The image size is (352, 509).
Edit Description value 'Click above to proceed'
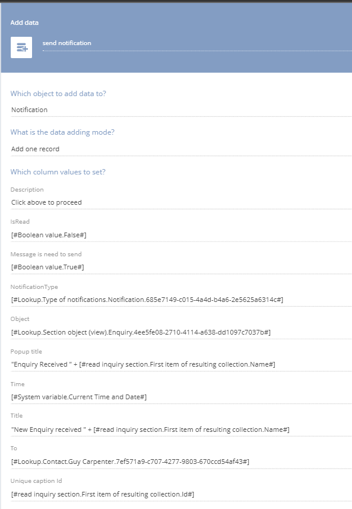[x=181, y=202]
